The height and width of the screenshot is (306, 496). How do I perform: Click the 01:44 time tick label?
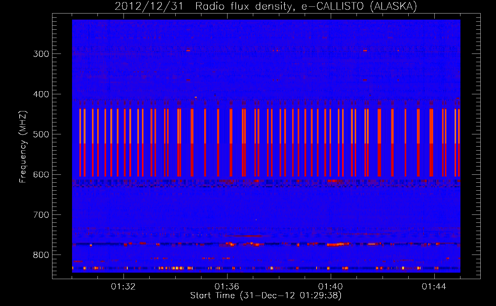(x=434, y=287)
